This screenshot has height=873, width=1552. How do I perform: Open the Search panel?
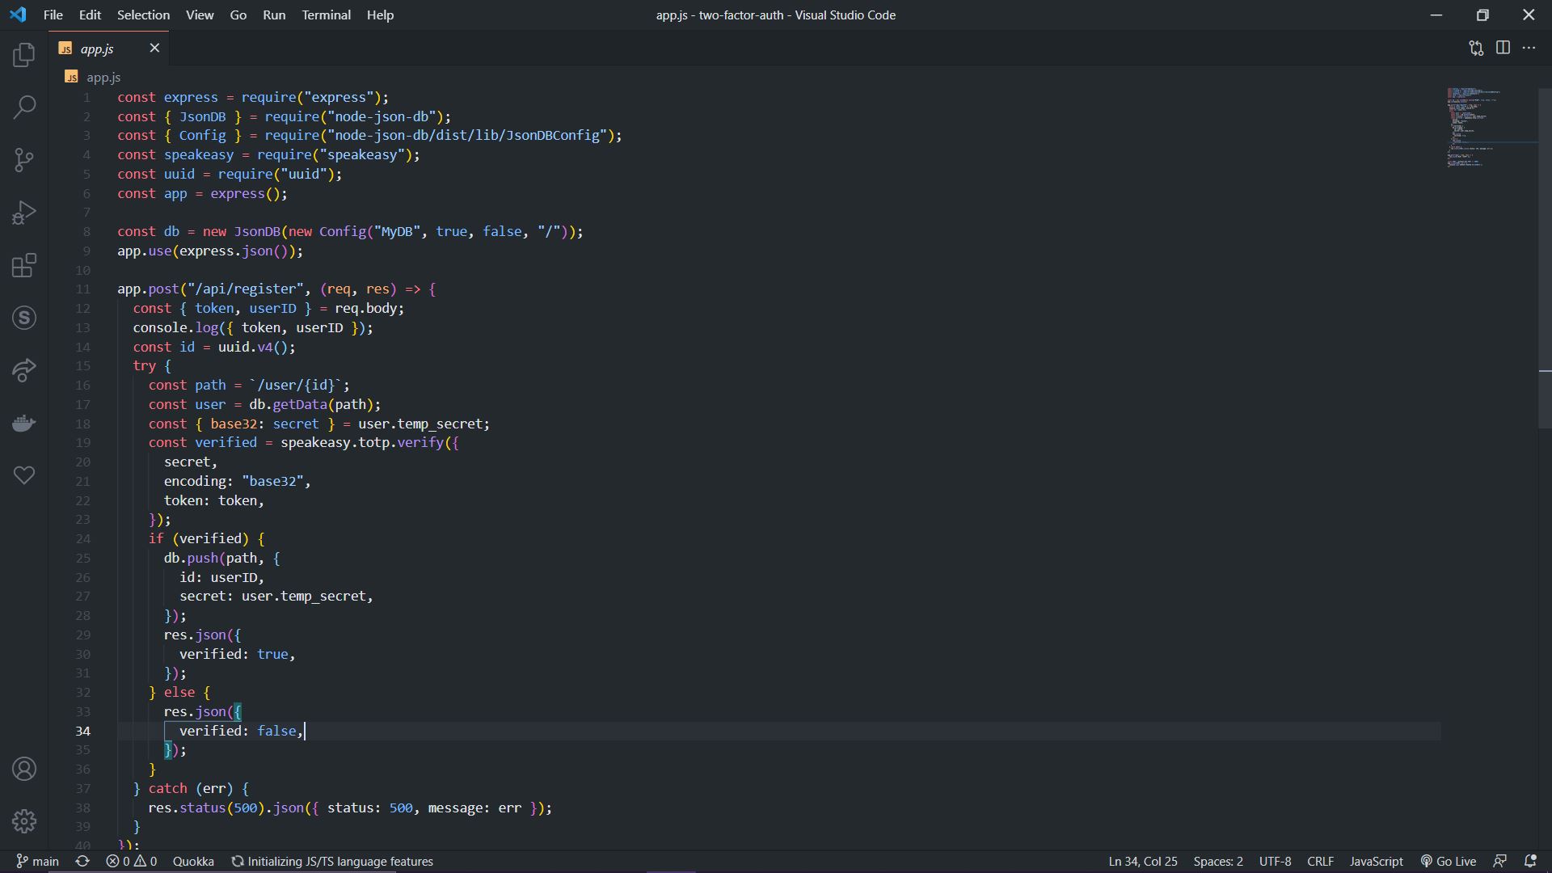24,106
